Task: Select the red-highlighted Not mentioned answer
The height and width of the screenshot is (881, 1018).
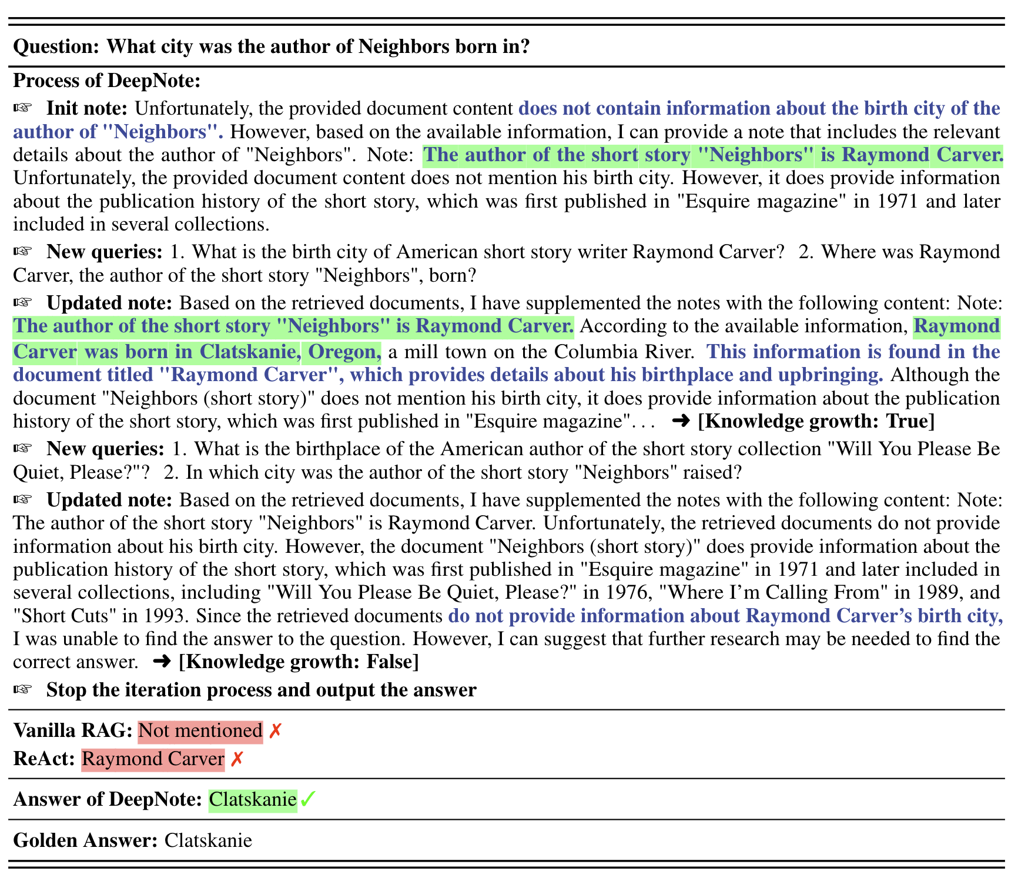Action: [x=200, y=731]
